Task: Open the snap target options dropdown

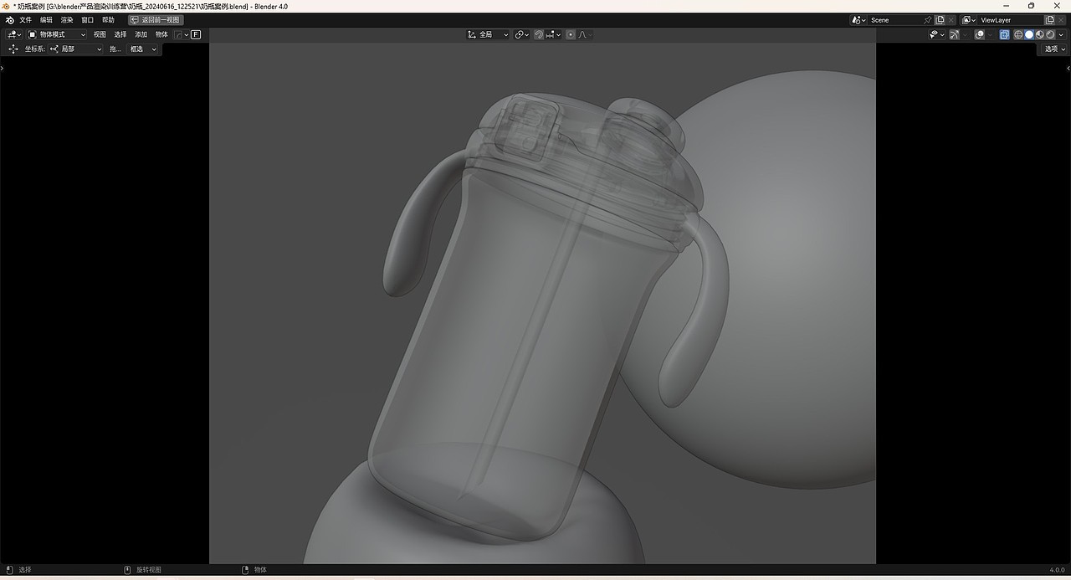Action: (553, 34)
